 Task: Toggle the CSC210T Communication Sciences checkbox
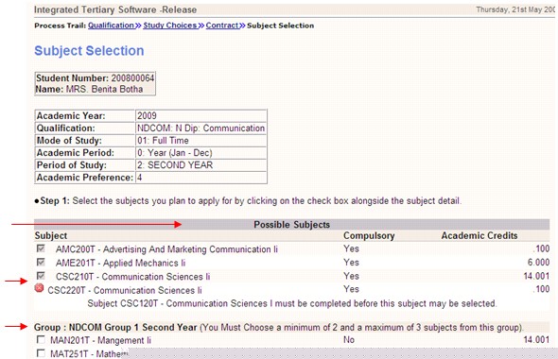pos(41,276)
